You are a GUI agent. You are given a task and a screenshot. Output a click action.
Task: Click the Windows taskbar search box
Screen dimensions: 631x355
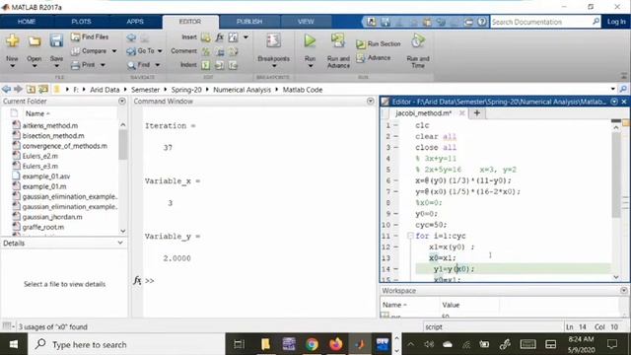click(x=125, y=344)
